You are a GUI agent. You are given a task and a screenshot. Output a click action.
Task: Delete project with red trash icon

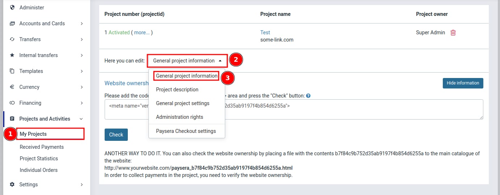[453, 32]
